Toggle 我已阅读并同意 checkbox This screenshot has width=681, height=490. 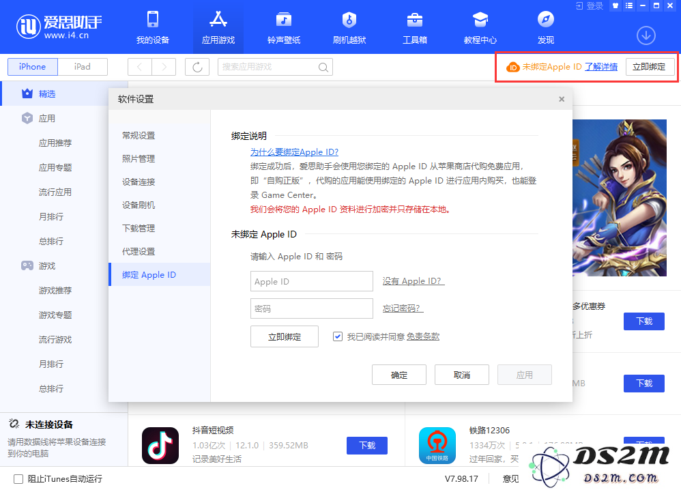(x=338, y=336)
